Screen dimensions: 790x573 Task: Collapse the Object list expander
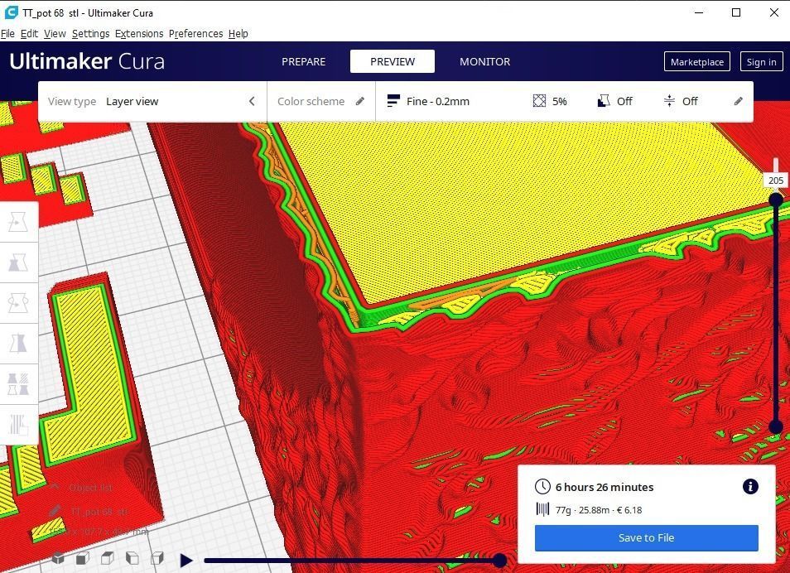pyautogui.click(x=55, y=487)
